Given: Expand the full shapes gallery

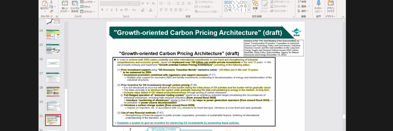Looking at the screenshot, I should click(249, 10).
